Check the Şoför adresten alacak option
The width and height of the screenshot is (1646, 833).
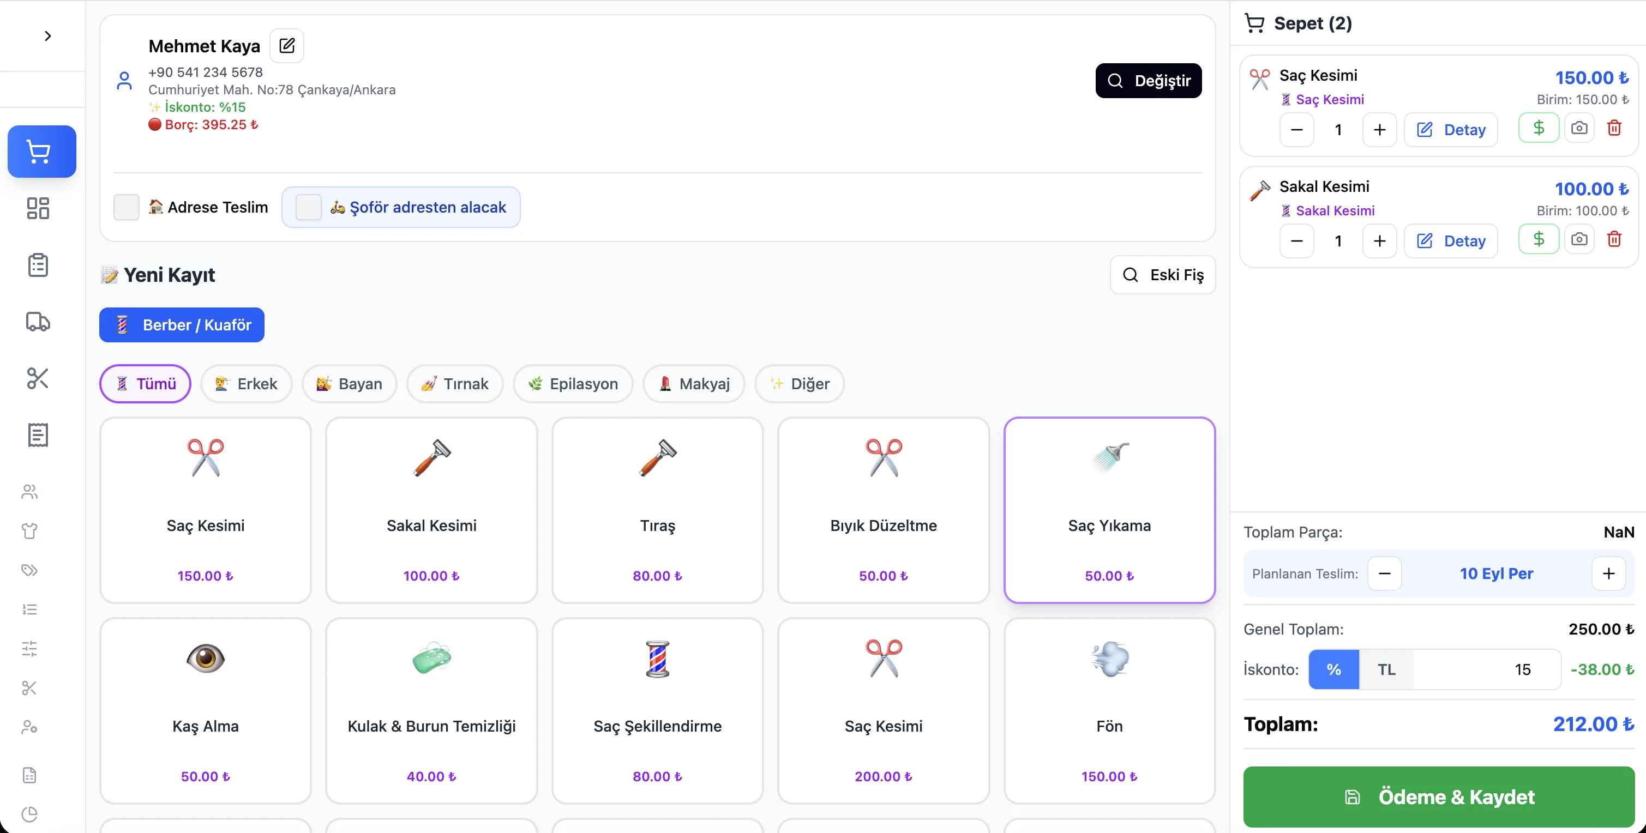tap(309, 207)
